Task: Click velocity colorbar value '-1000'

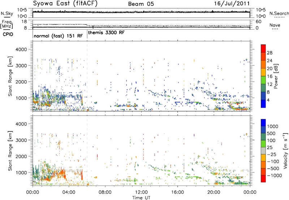Action: (275, 175)
